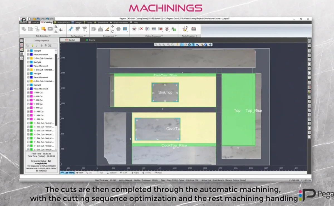Click the red X cutting sequence icon

point(141,29)
